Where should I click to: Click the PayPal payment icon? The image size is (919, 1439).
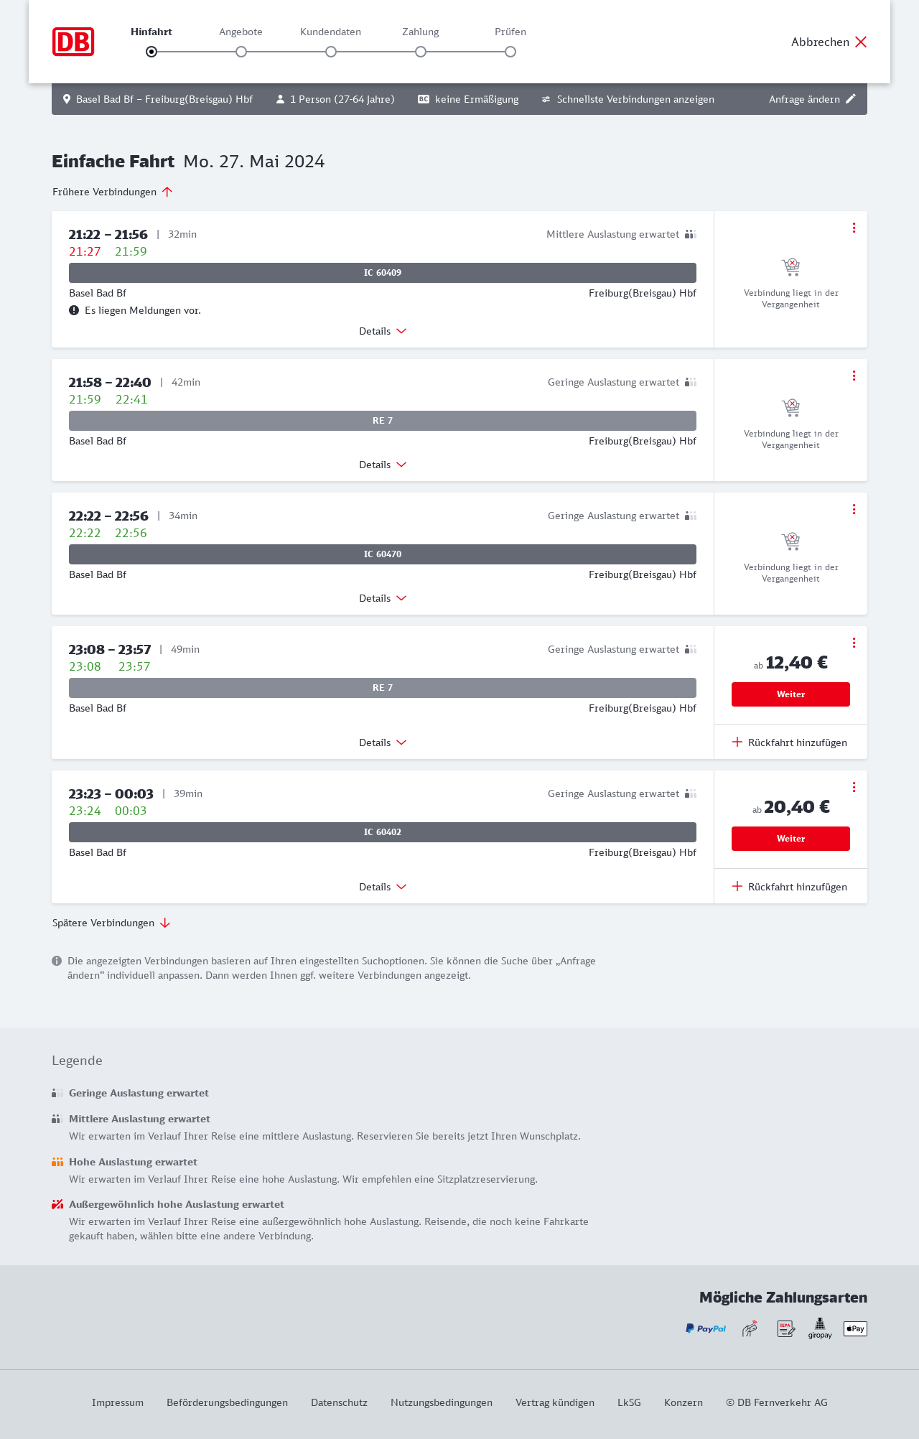tap(706, 1328)
